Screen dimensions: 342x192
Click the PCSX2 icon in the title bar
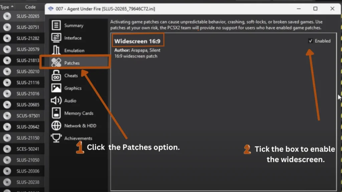[51, 9]
